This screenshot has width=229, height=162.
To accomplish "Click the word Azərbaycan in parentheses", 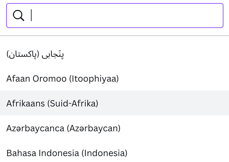I will [94, 128].
